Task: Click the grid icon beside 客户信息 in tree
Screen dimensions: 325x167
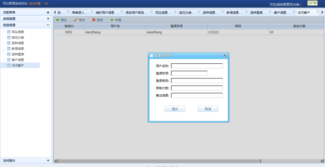Action: (9, 60)
